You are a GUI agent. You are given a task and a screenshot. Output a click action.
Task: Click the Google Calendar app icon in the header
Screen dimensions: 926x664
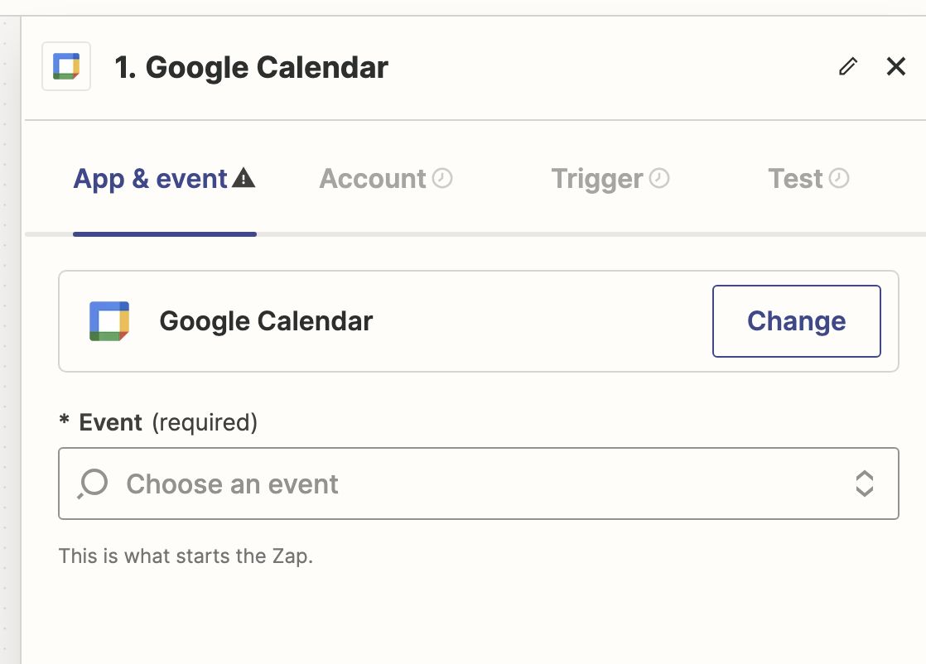[x=65, y=65]
